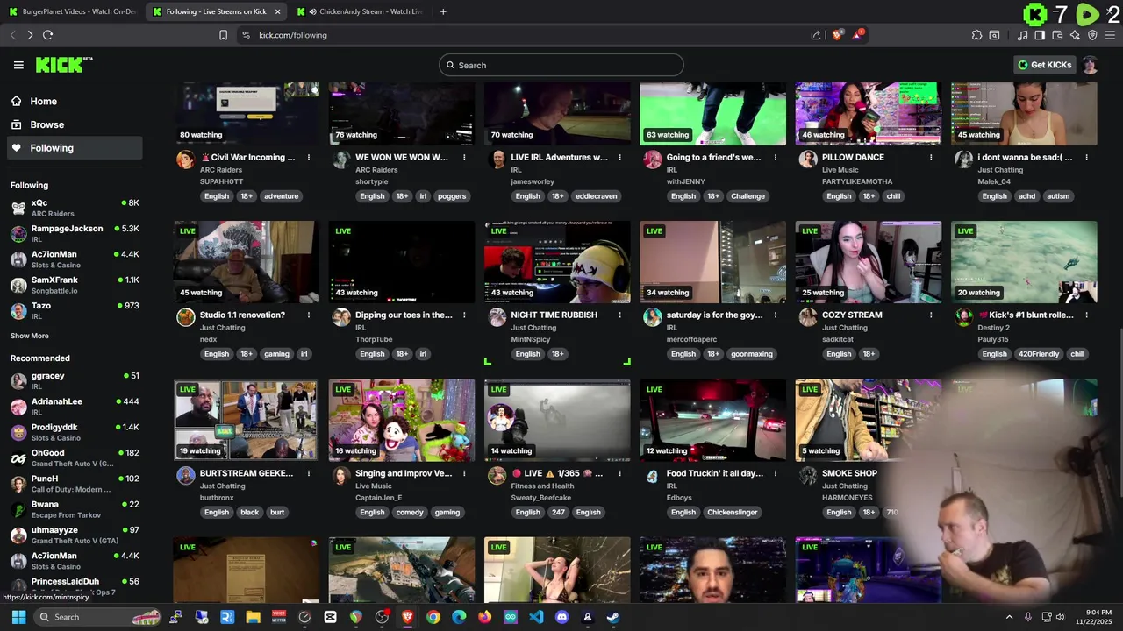Go back to the previous page
The height and width of the screenshot is (631, 1123).
(12, 35)
